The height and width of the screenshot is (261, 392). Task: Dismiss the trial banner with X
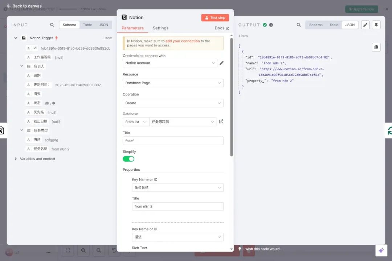[387, 9]
